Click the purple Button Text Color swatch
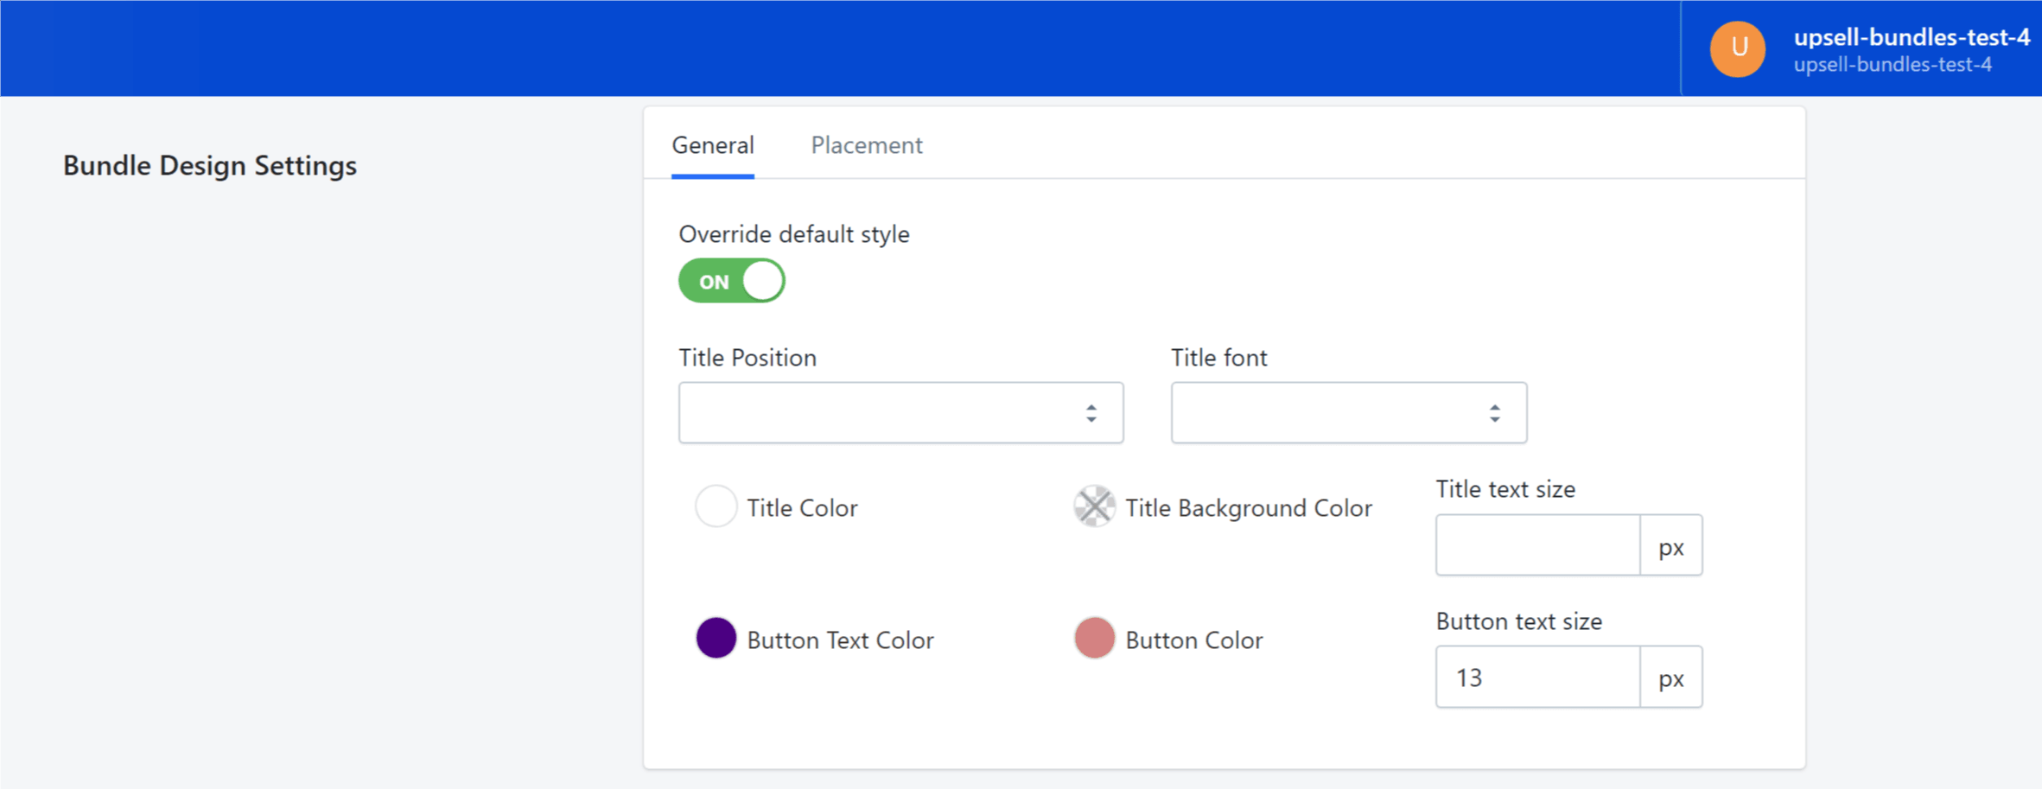 [x=716, y=639]
